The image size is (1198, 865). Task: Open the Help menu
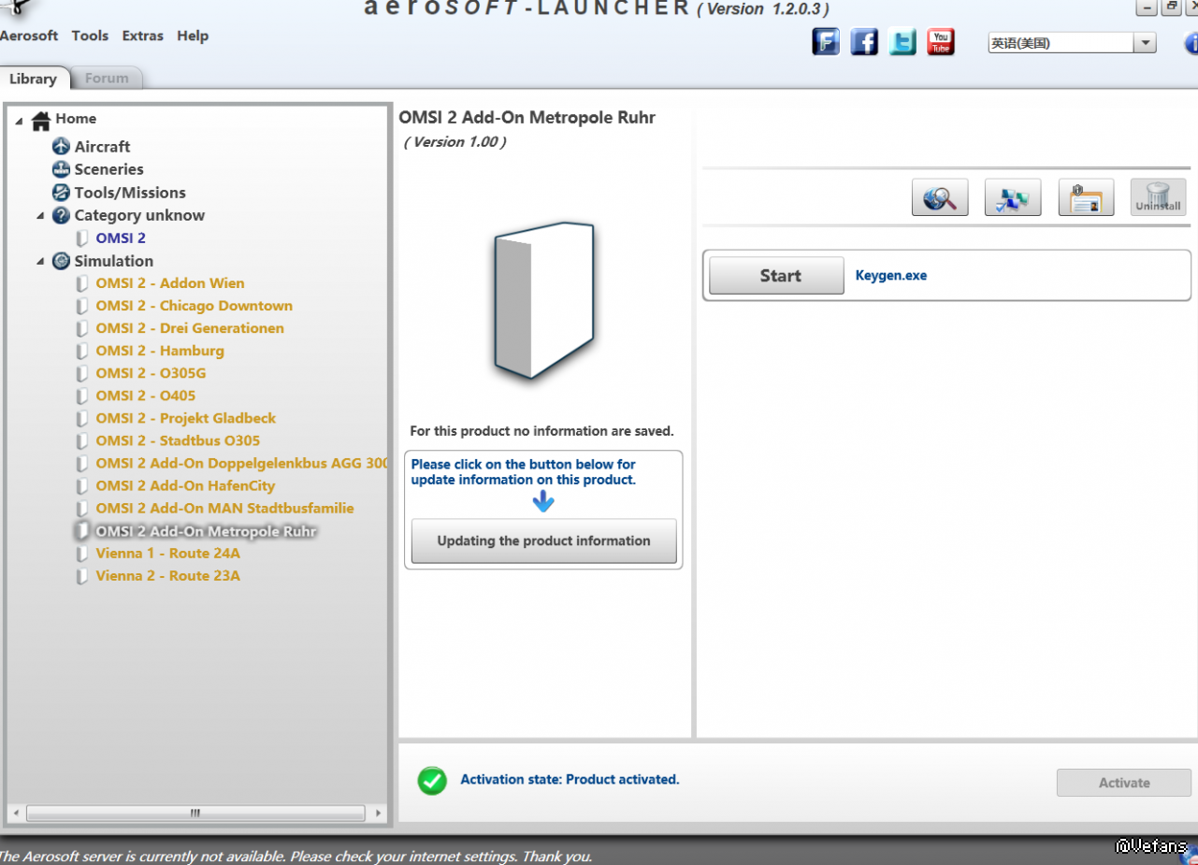tap(193, 36)
